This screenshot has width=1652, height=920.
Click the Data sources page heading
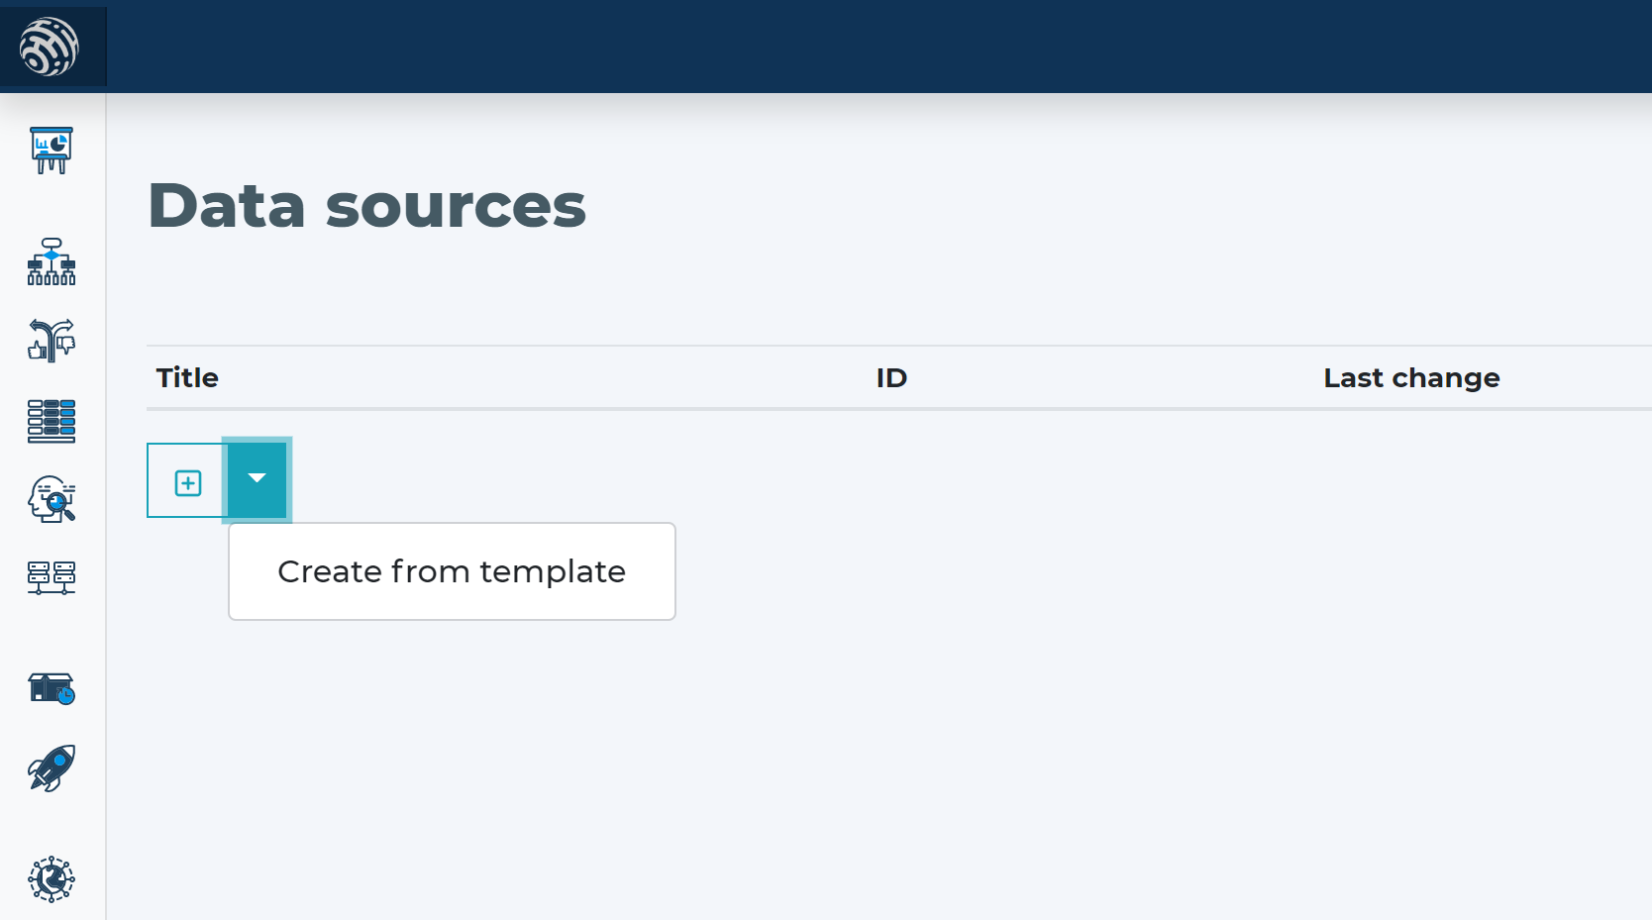coord(367,206)
